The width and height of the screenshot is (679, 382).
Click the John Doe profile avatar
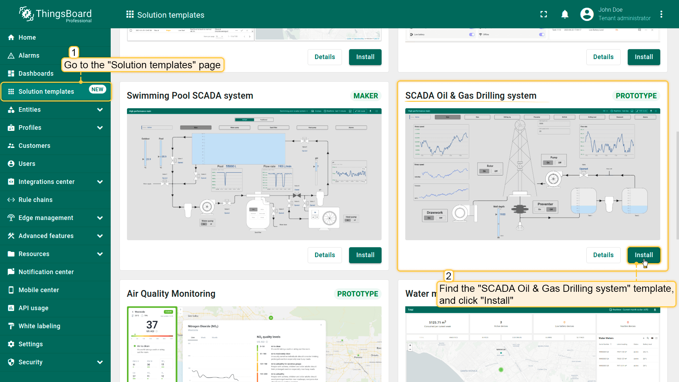[587, 14]
